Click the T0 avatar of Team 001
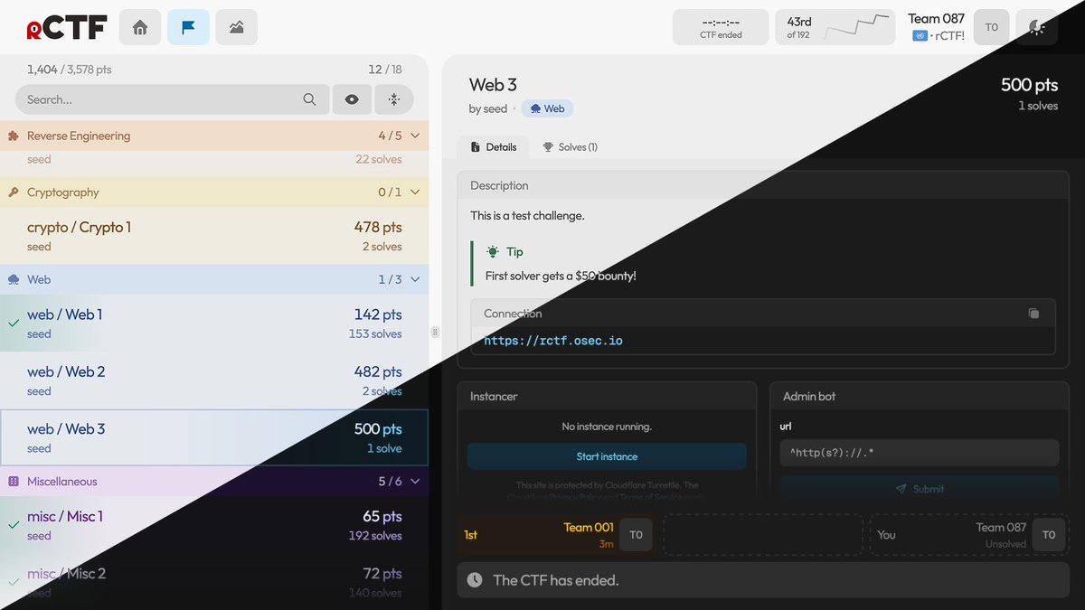1085x610 pixels. click(636, 535)
